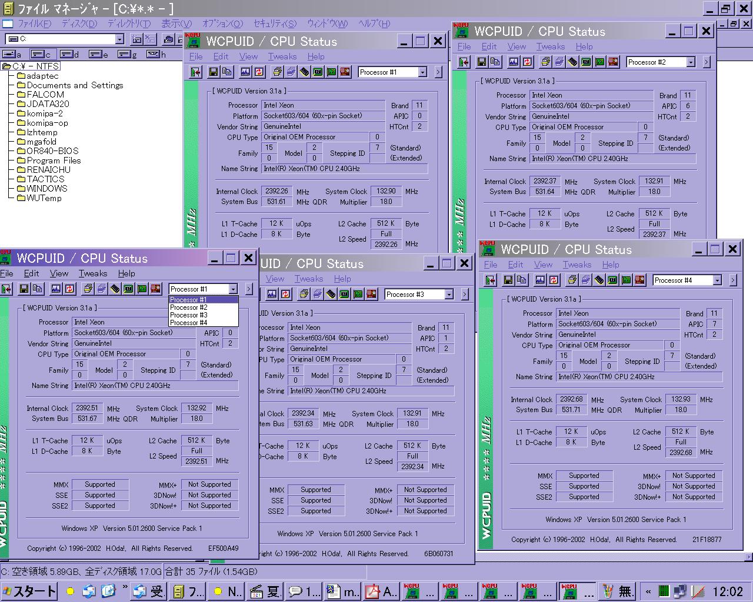
Task: Open the View menu in Processor #4 window
Action: coord(543,265)
